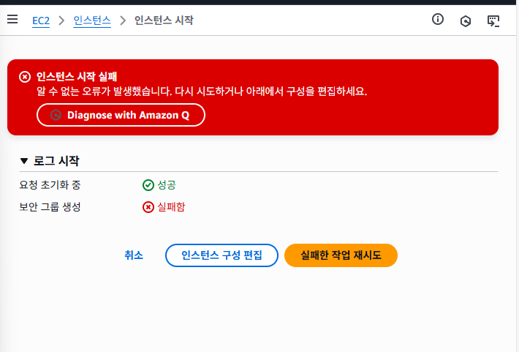Click 성공 status text
This screenshot has height=352, width=519.
[x=167, y=185]
